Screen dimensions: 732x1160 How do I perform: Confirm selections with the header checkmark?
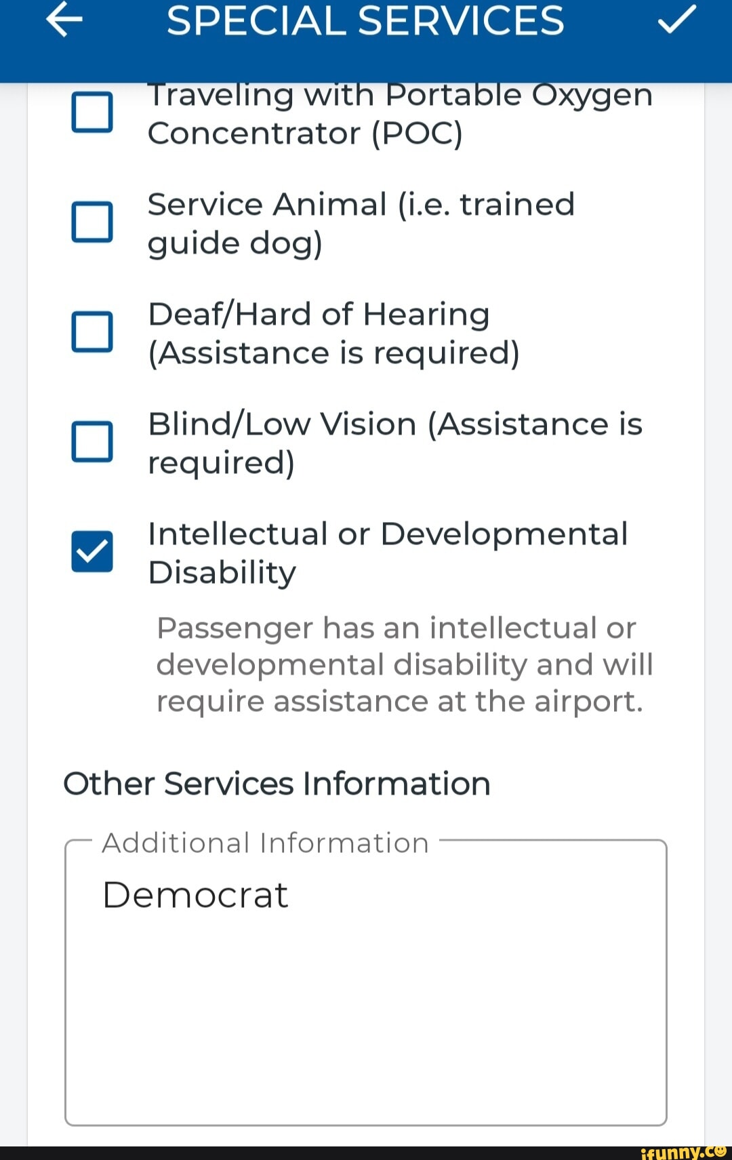[x=676, y=20]
